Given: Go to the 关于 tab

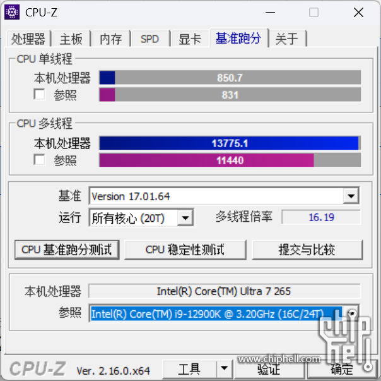Looking at the screenshot, I should coord(287,39).
